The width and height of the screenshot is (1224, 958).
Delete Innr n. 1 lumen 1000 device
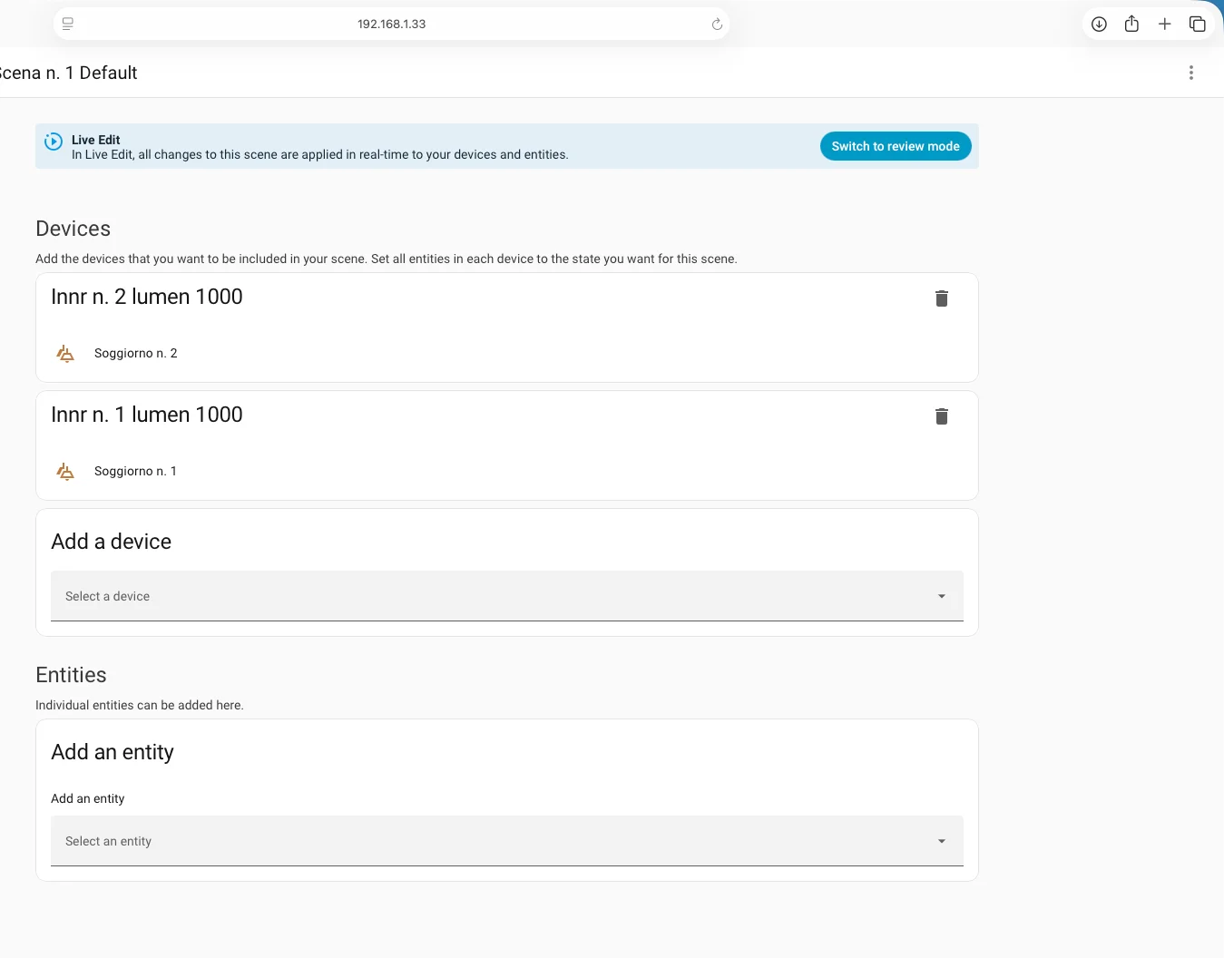tap(942, 416)
